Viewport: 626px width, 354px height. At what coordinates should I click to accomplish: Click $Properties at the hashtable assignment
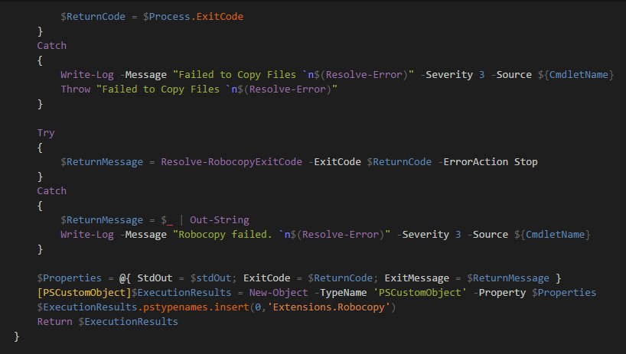(x=70, y=278)
